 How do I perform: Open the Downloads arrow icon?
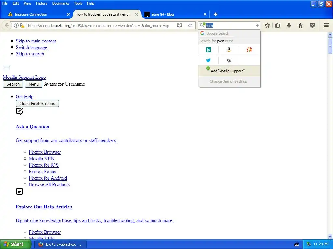[289, 25]
